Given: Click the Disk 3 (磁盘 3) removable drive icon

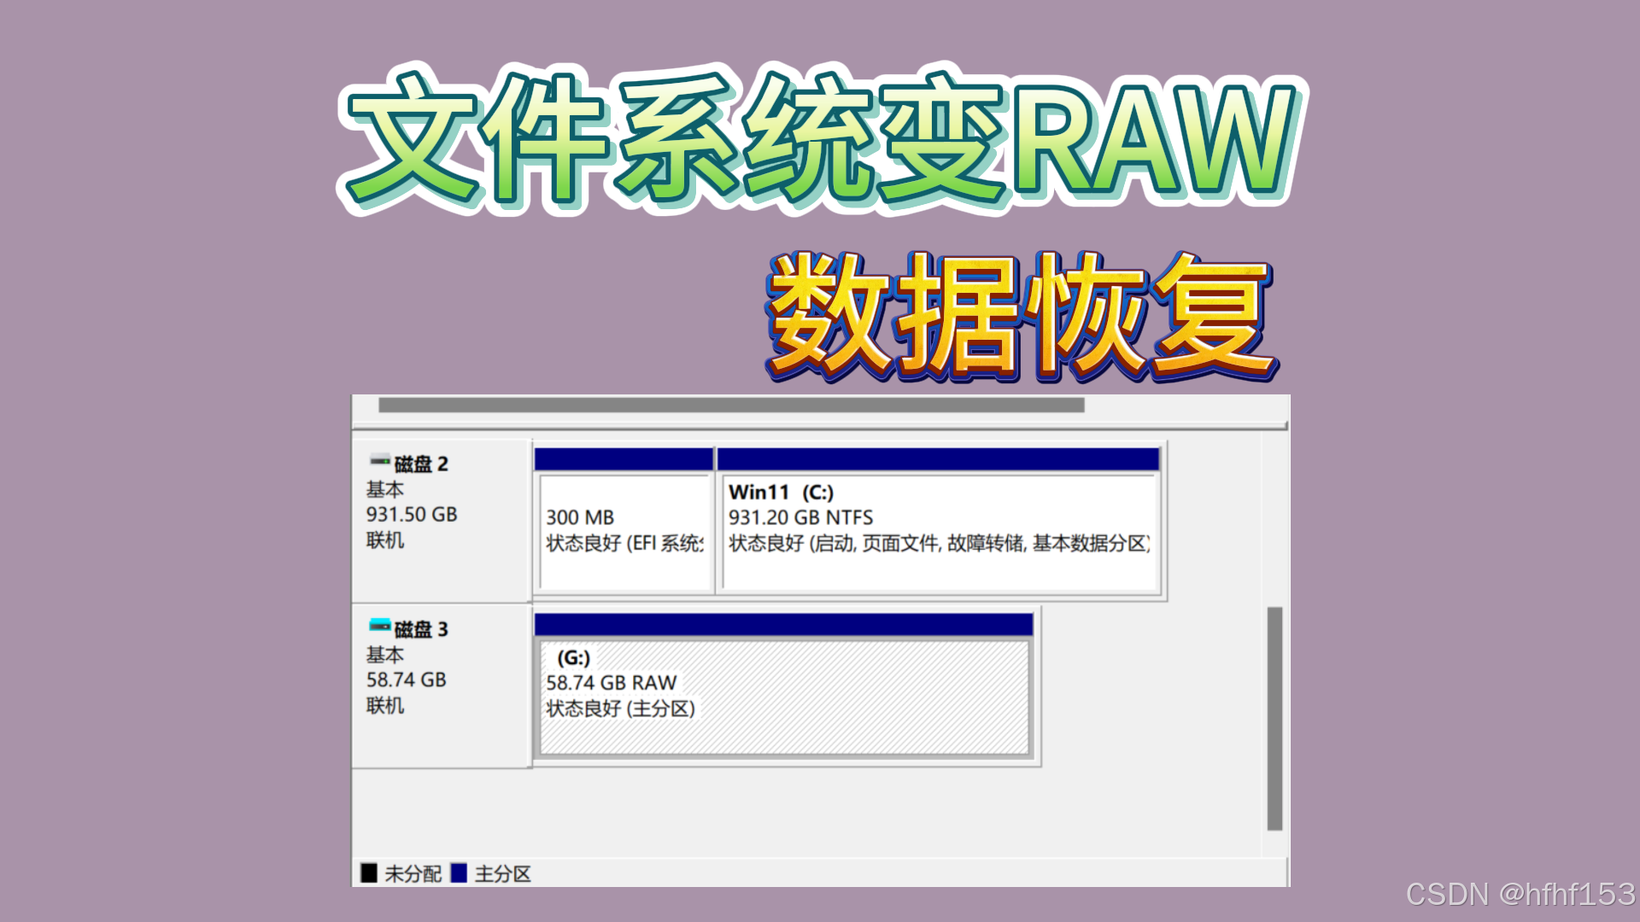Looking at the screenshot, I should [x=379, y=626].
